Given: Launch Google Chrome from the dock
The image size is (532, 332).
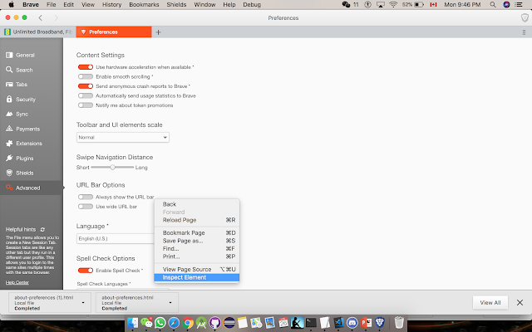Looking at the screenshot, I should [187, 322].
